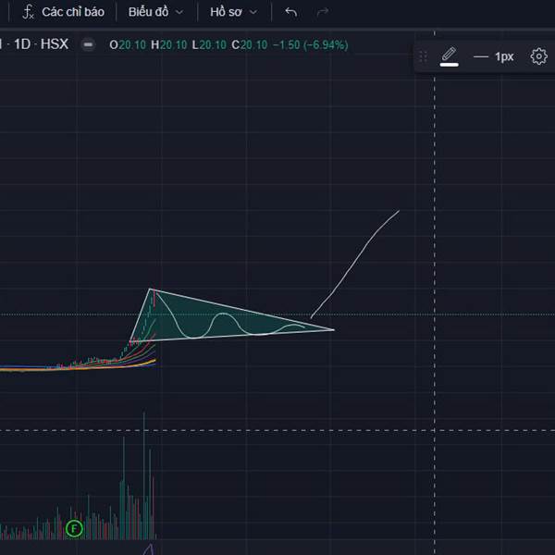This screenshot has width=555, height=555.
Task: Click the low value L20.10
Action: tap(209, 45)
